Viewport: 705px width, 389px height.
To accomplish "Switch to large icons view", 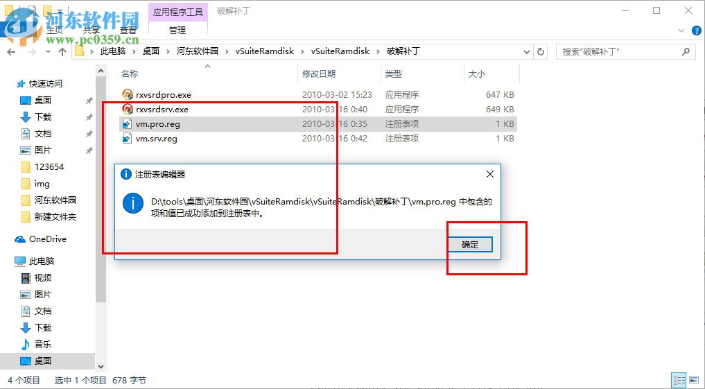I will coord(694,381).
